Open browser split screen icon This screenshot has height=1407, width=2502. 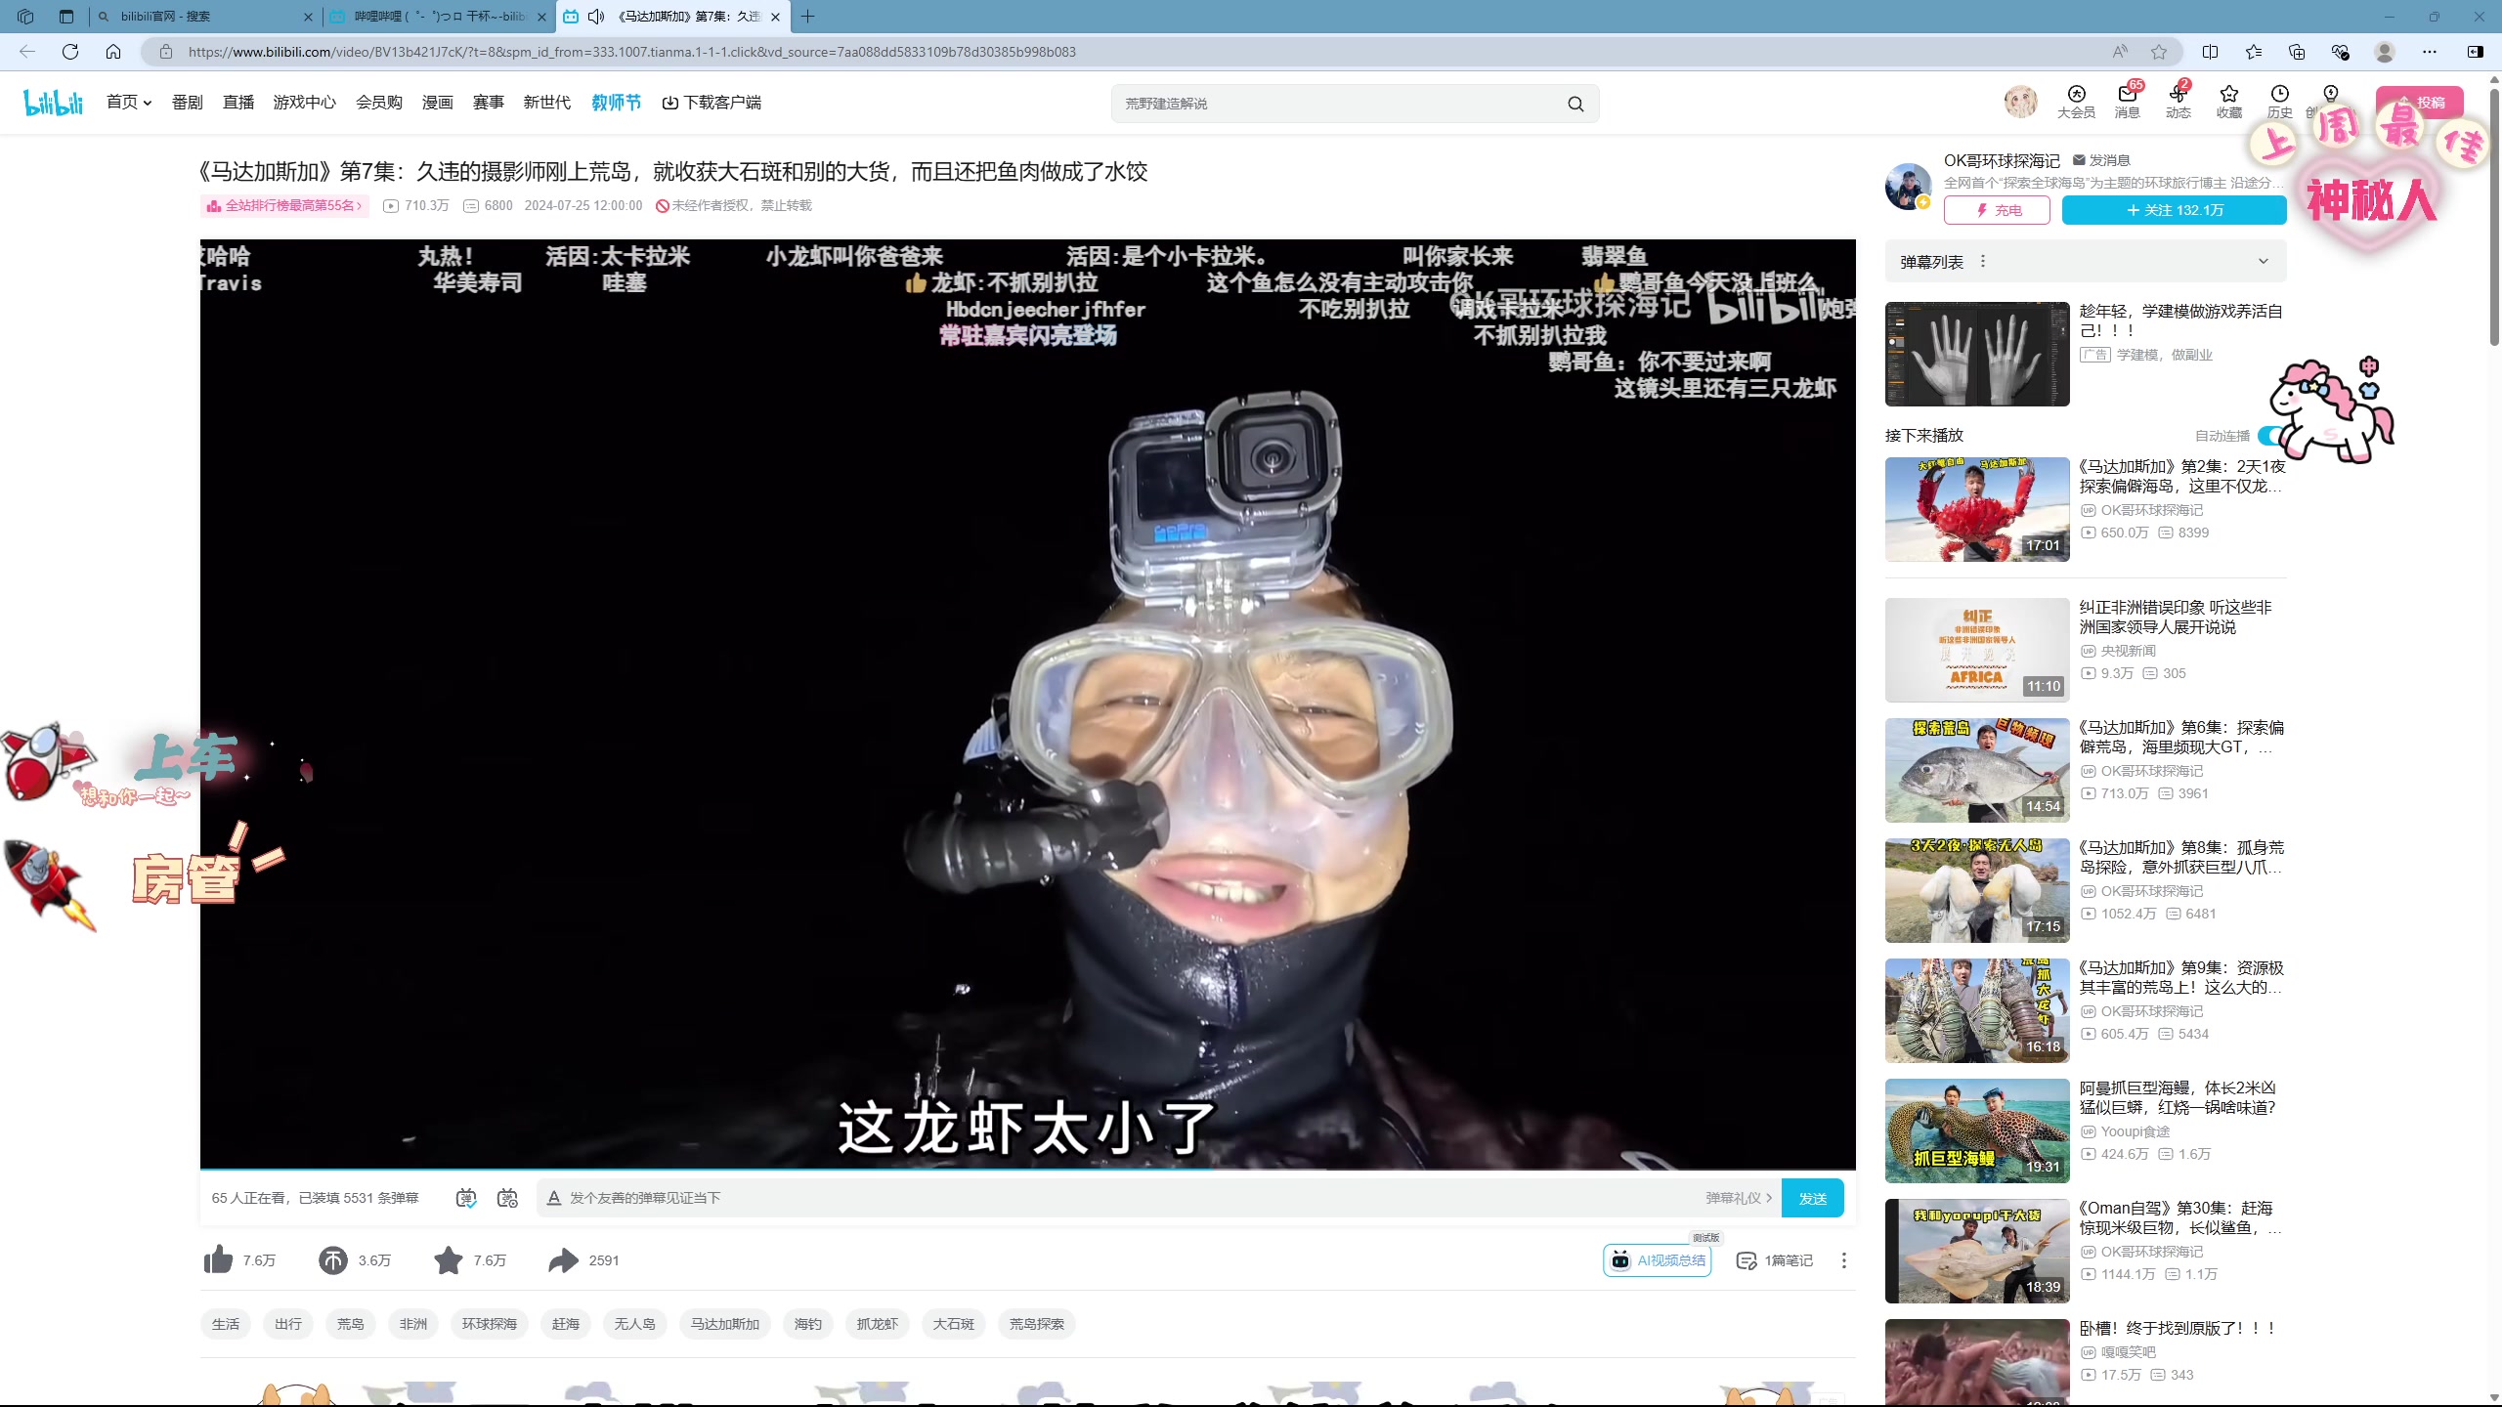2211,52
